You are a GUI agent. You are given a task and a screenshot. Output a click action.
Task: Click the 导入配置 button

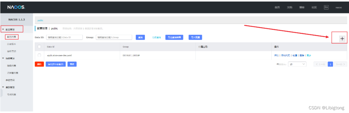coord(195,37)
